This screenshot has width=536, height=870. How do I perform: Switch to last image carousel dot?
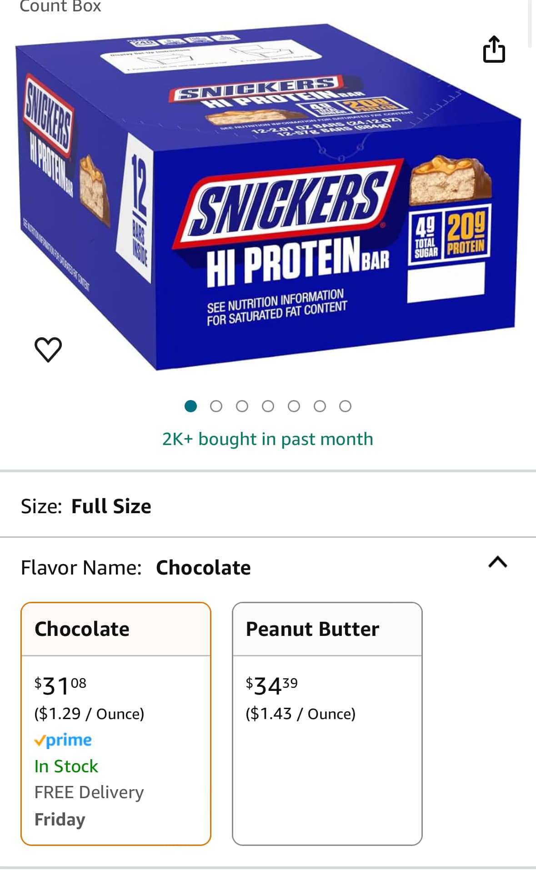(346, 406)
